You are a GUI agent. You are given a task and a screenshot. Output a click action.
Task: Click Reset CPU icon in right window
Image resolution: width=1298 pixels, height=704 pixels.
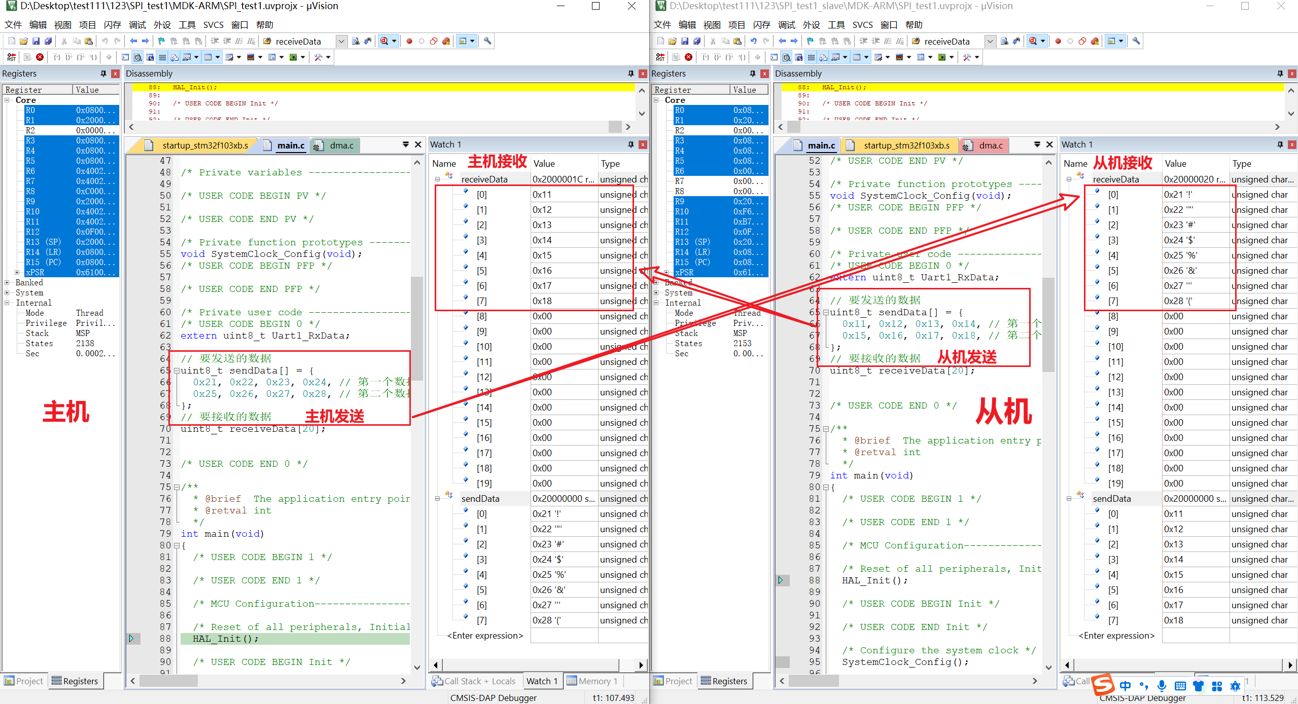click(x=660, y=57)
